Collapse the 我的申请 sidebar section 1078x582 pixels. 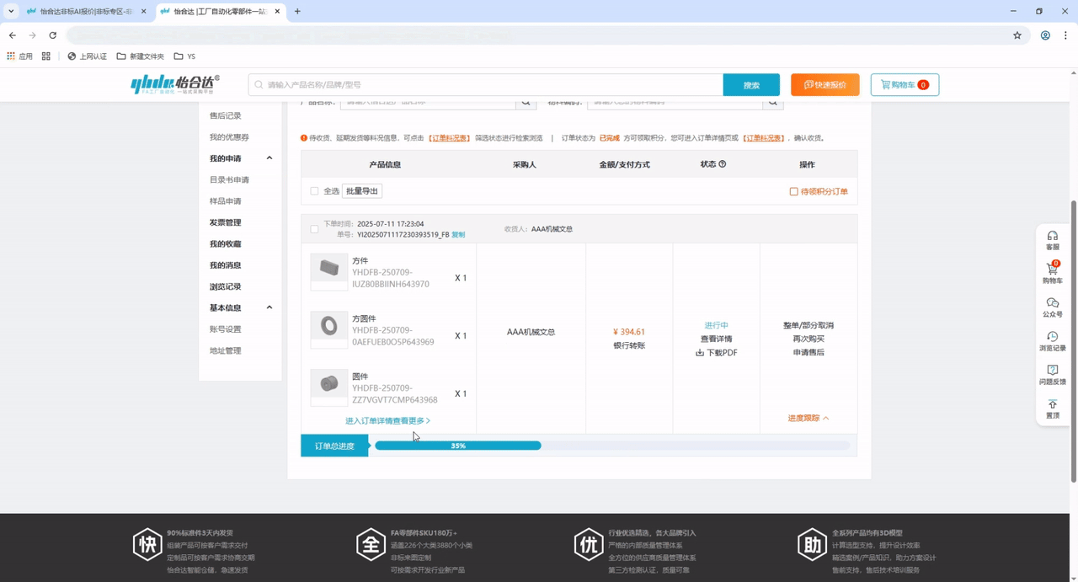coord(269,158)
